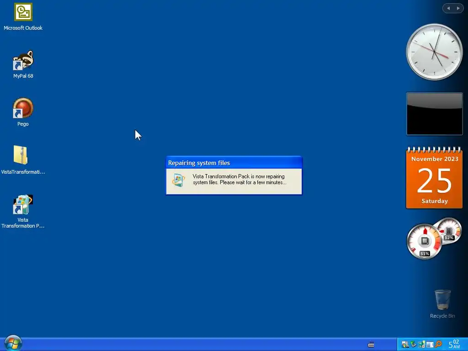Click the Windows flag tray icon
This screenshot has height=351, width=468.
pos(405,345)
